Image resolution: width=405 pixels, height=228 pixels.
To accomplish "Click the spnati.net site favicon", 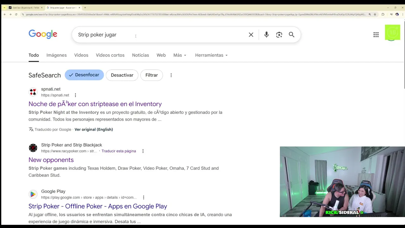I will coord(33,92).
